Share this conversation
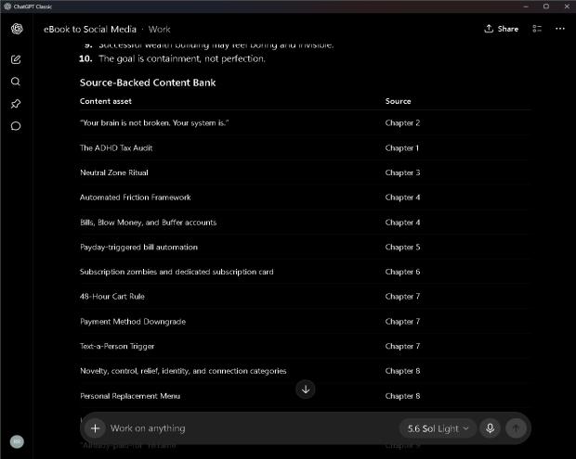Viewport: 576px width, 459px height. pyautogui.click(x=502, y=29)
